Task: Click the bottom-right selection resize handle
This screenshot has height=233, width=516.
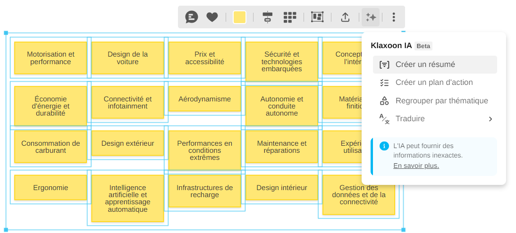Action: pos(403,230)
